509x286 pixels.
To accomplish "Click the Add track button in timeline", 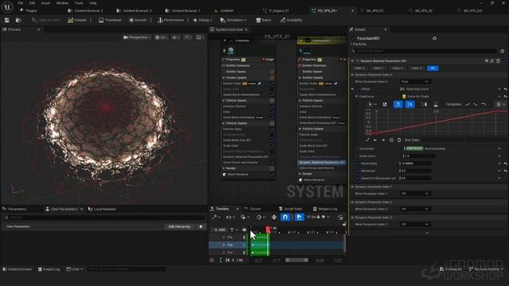I will click(220, 230).
